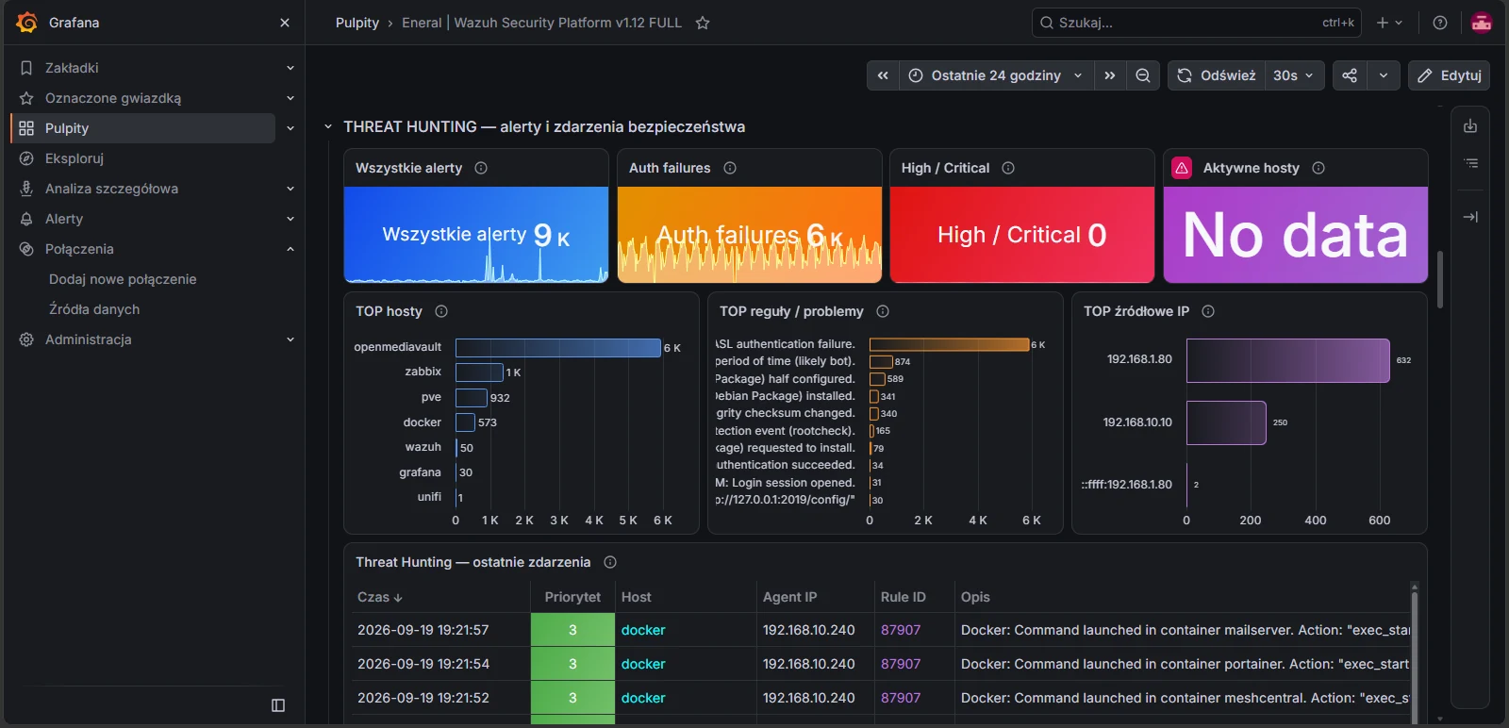This screenshot has height=728, width=1509.
Task: Show info for Auth failures panel
Action: 730,168
